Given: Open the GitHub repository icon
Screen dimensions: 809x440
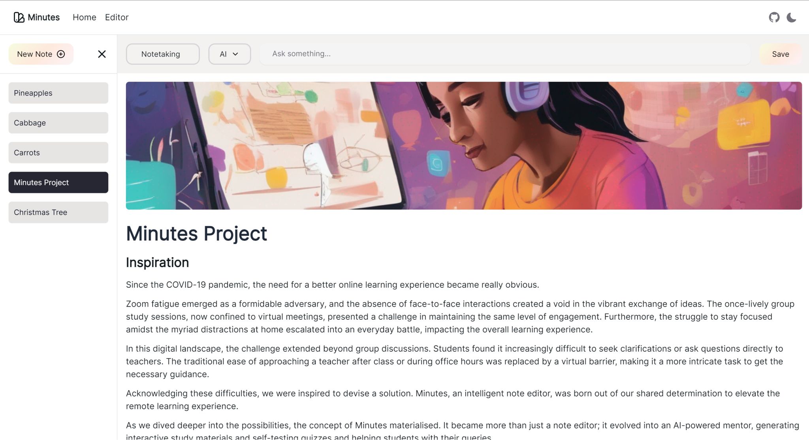Looking at the screenshot, I should pos(774,17).
